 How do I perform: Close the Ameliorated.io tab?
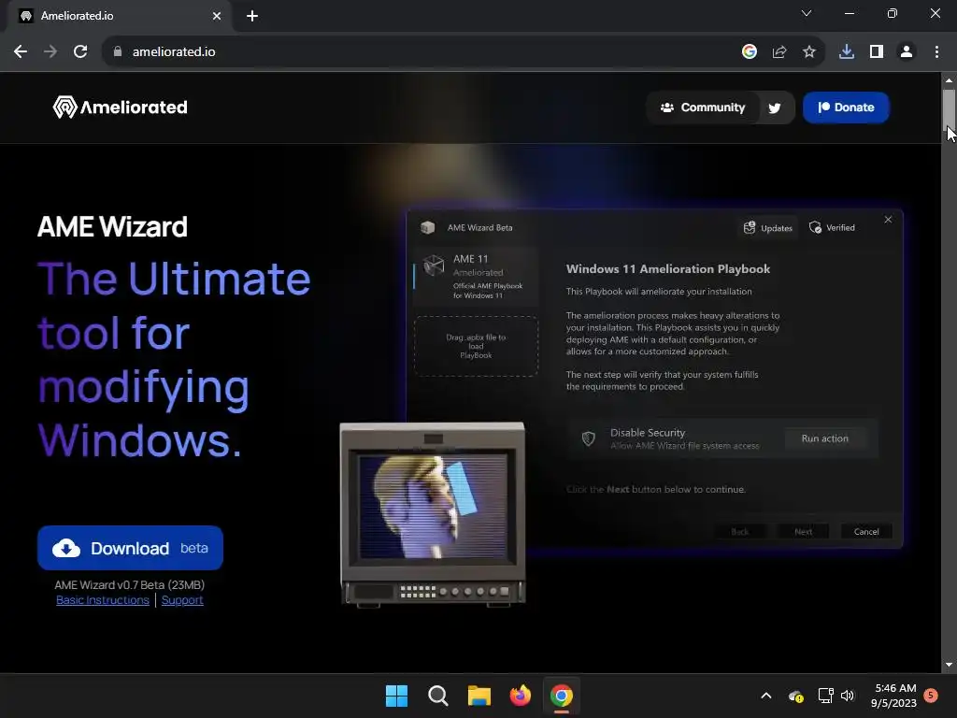click(217, 16)
